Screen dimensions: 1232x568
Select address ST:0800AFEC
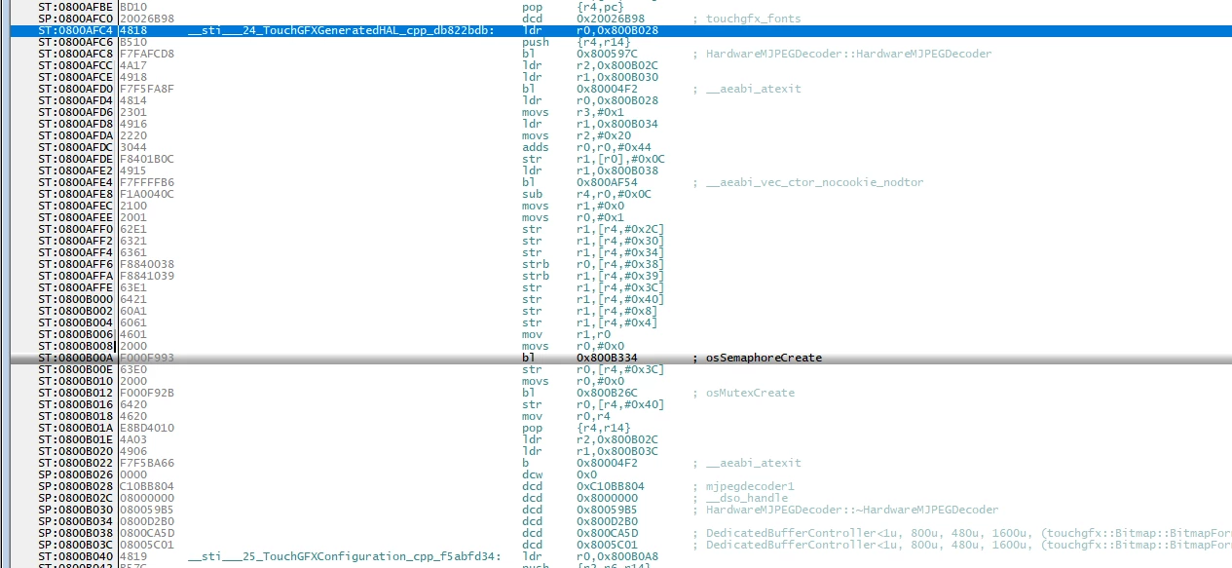(76, 206)
